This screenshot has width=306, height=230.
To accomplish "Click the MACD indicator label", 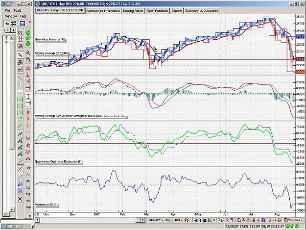I will pos(81,116).
